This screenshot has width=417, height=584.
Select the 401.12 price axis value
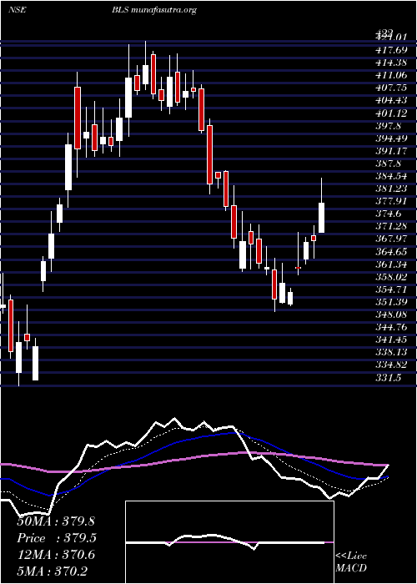click(391, 113)
